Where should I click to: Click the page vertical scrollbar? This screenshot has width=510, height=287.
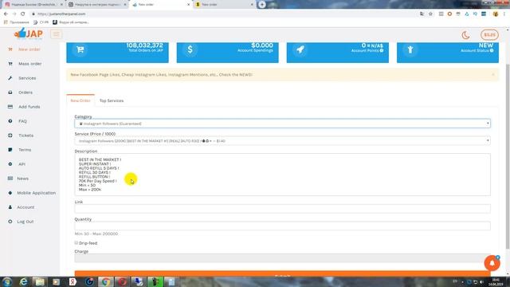point(508,156)
